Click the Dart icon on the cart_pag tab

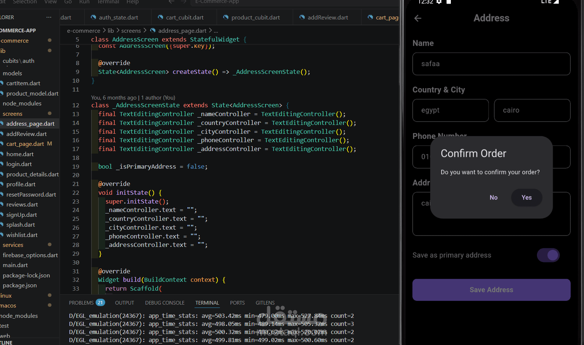(x=370, y=17)
